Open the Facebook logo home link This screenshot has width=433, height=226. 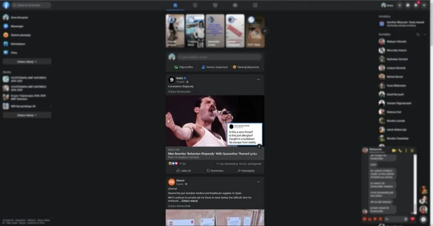(x=6, y=5)
